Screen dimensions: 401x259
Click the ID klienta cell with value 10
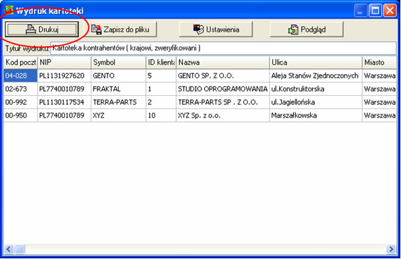pyautogui.click(x=161, y=116)
